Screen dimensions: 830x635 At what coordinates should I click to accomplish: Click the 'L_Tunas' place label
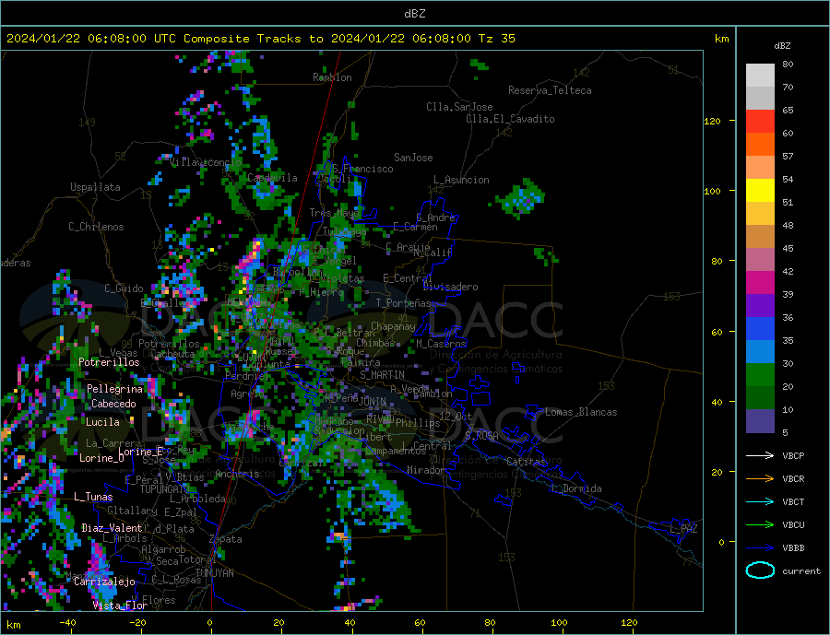click(93, 497)
